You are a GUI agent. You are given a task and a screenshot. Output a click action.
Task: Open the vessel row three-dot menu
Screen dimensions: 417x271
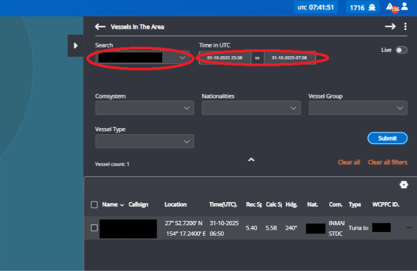(409, 228)
